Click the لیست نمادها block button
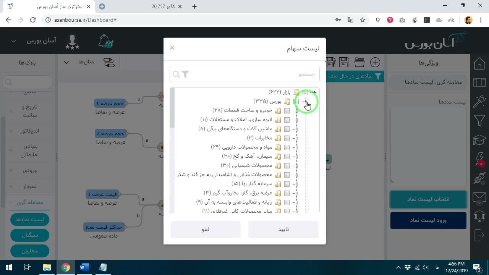This screenshot has width=489, height=275. click(x=30, y=220)
